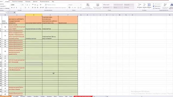
Task: Open Sort and Filter
Action: [165, 6]
